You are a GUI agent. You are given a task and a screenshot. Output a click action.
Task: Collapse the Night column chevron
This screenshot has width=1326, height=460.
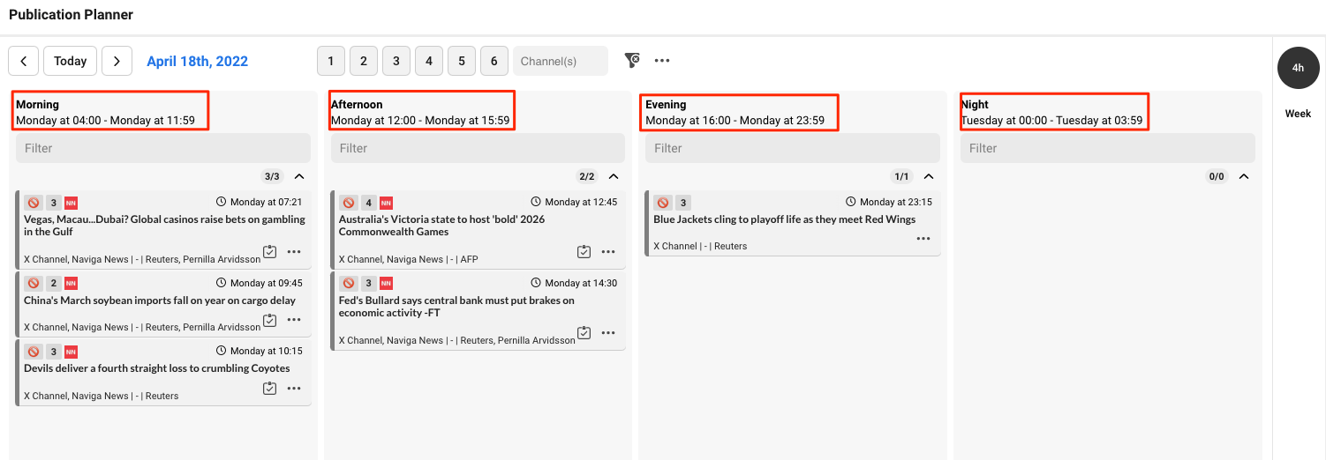(x=1244, y=176)
